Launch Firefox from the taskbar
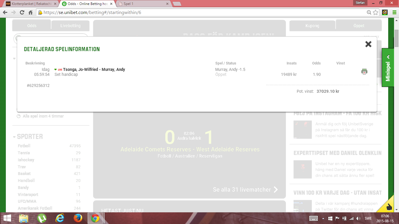Viewport: 399px width, 224px height. [x=78, y=218]
